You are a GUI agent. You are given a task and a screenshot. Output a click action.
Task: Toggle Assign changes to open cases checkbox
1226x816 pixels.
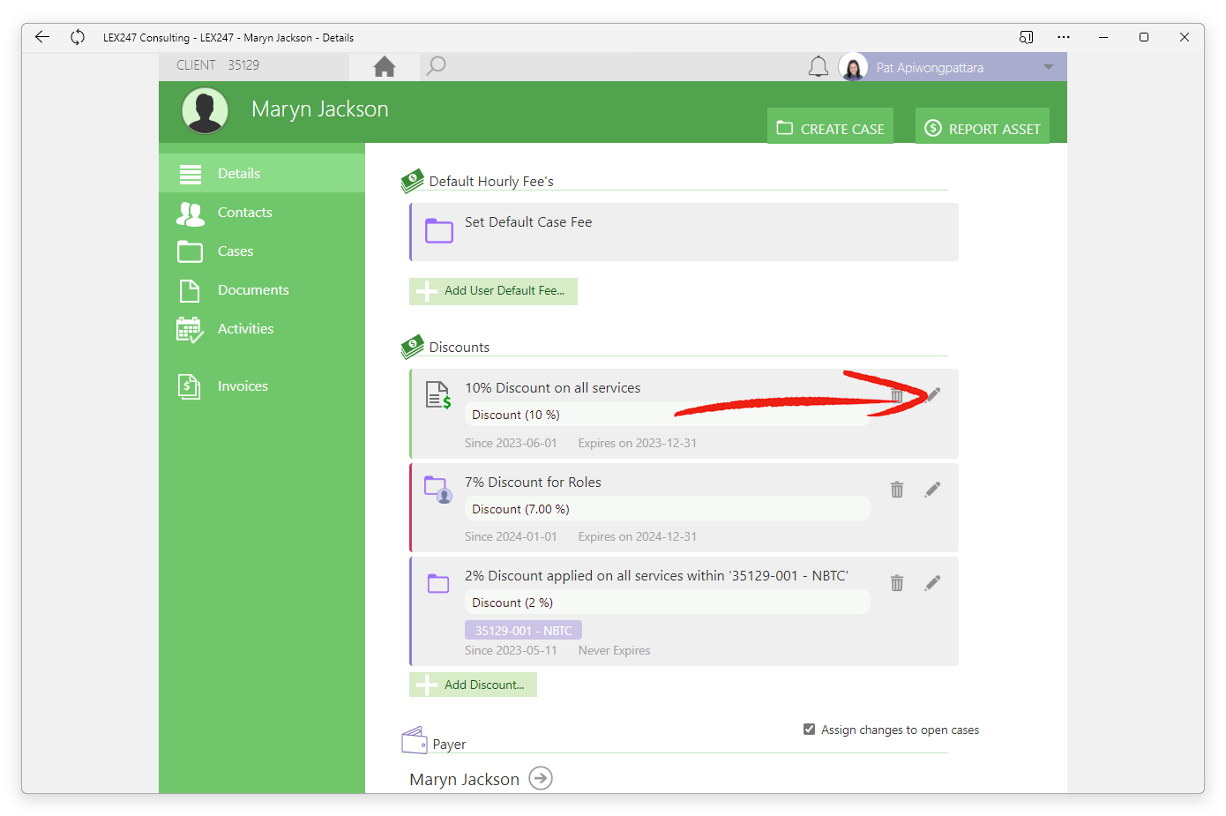point(809,729)
